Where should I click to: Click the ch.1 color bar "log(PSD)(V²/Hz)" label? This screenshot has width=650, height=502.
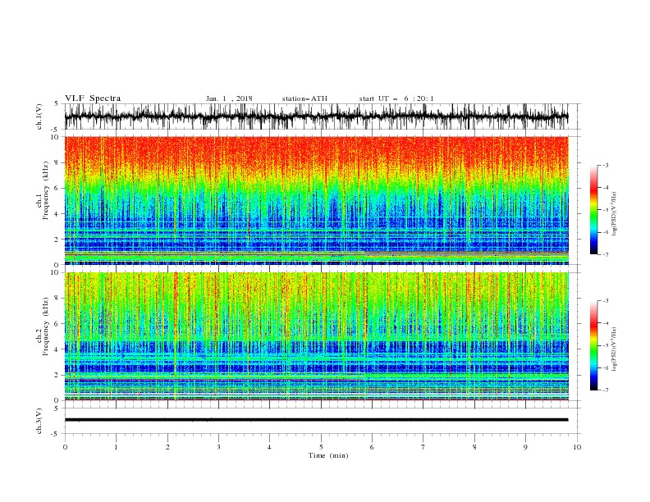(x=615, y=214)
